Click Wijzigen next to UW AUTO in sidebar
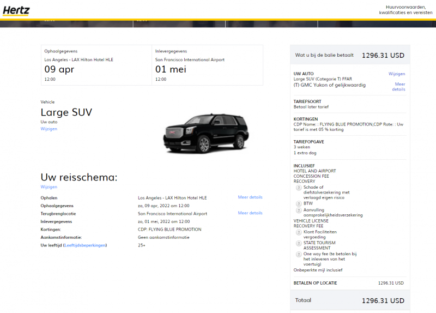Image resolution: width=436 pixels, height=313 pixels. (396, 73)
